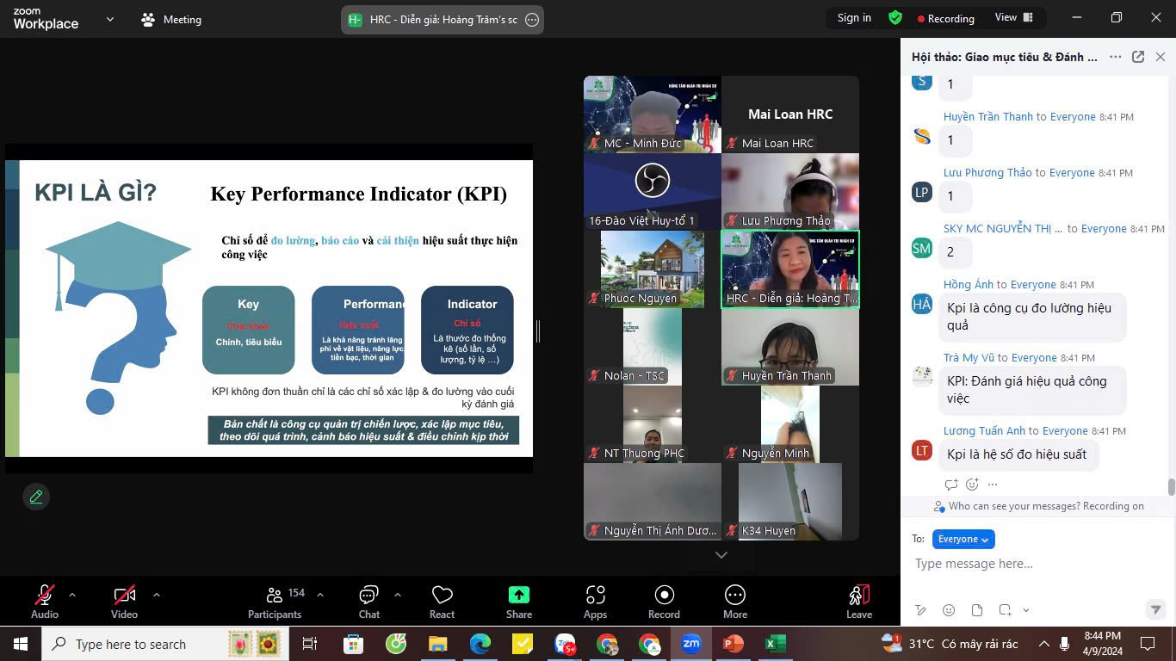This screenshot has height=661, width=1176.
Task: Select Lưu Phương Thảo video tile
Action: click(790, 192)
